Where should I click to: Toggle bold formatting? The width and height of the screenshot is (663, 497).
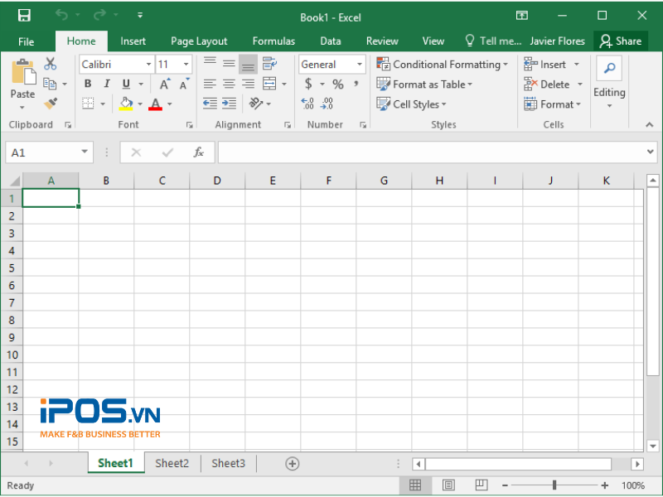[x=87, y=84]
